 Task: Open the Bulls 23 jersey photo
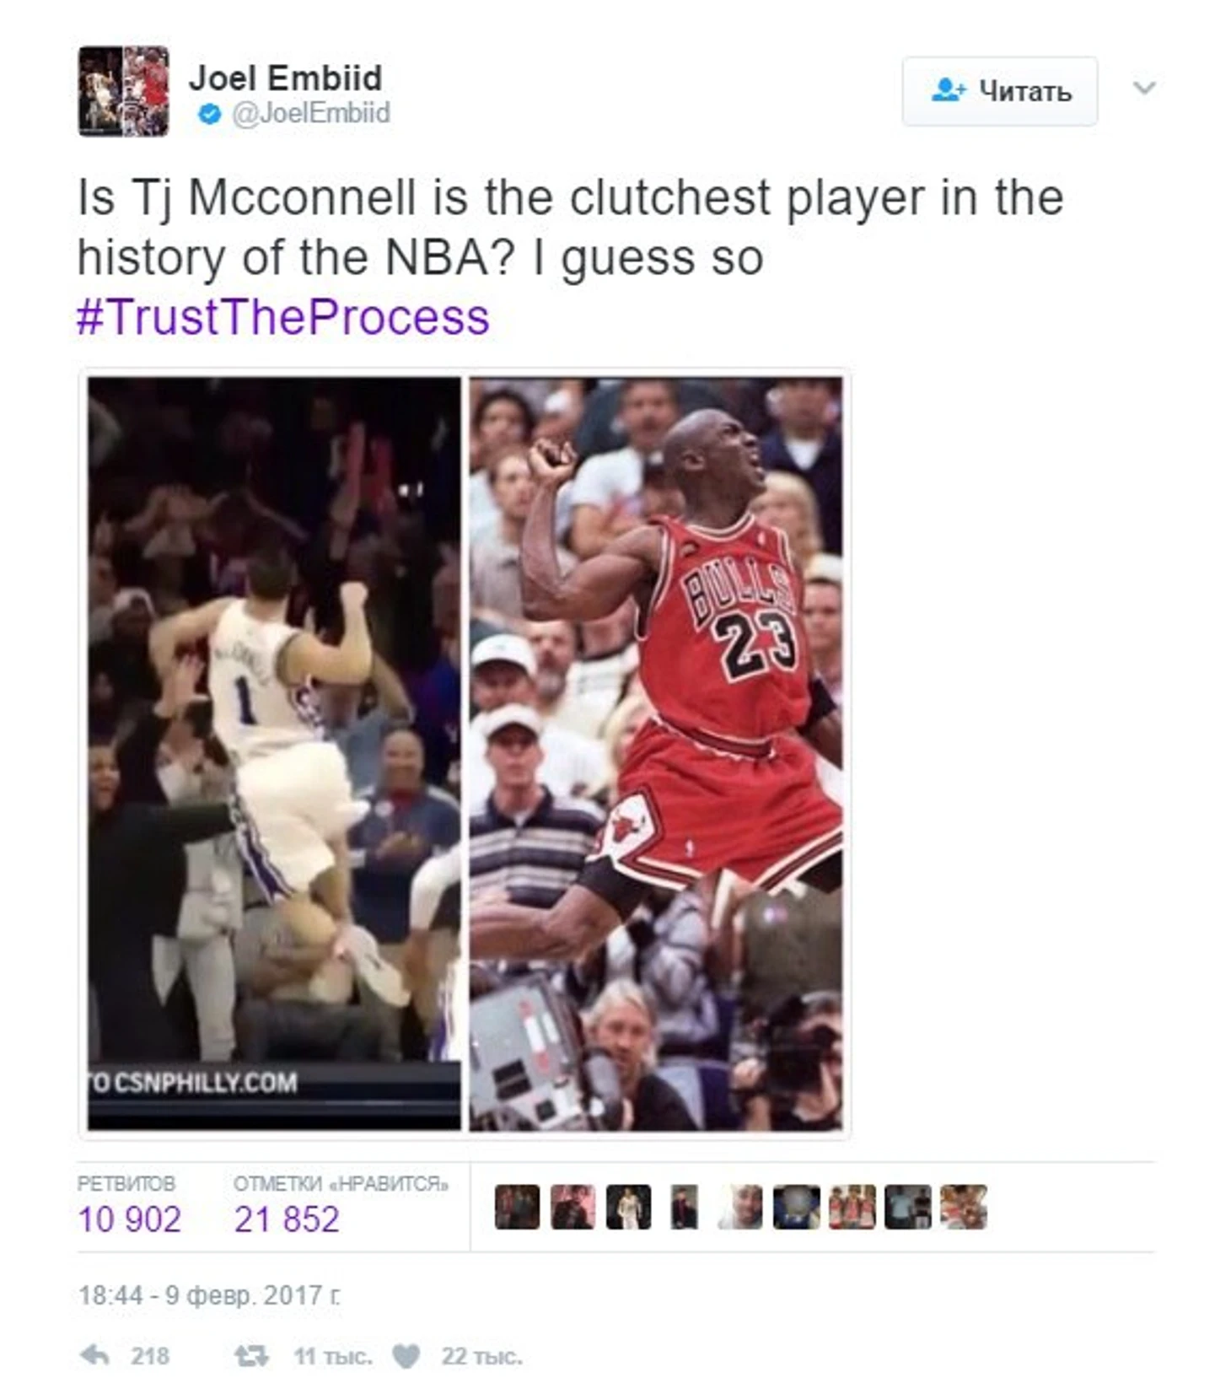coord(655,753)
